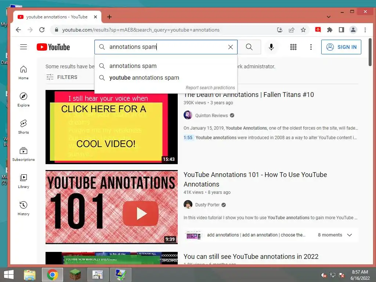Screen dimensions: 376x282
Task: Open the Chrome profile avatar
Action: pos(353,30)
